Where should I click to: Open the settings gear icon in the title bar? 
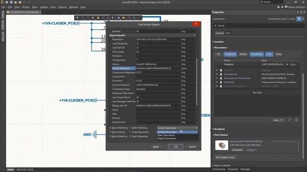pyautogui.click(x=278, y=7)
